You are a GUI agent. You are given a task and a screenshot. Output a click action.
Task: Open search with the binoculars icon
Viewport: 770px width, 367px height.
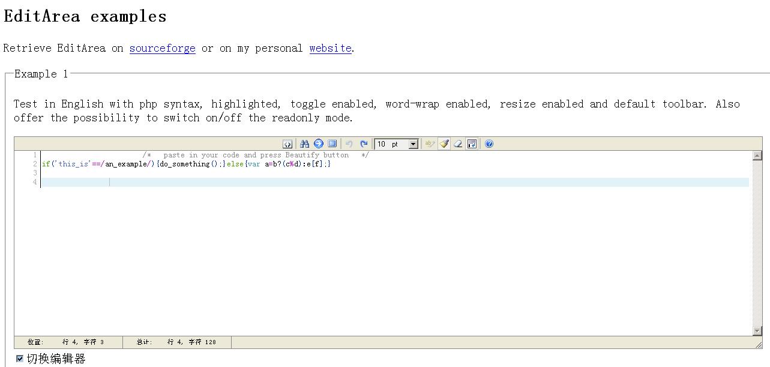coord(305,144)
